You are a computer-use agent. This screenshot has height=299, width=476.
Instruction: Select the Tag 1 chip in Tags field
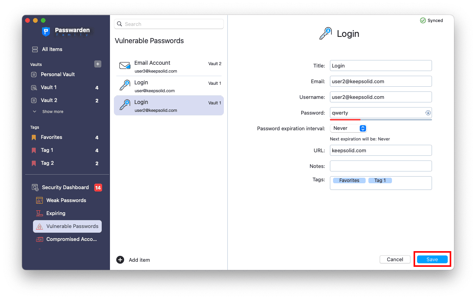tap(380, 180)
